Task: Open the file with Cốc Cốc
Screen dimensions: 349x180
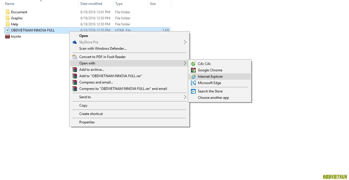Action: pos(220,64)
